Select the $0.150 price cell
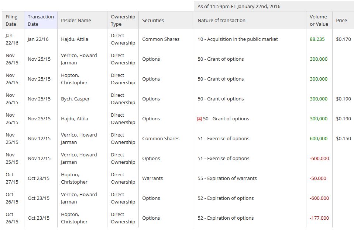Image resolution: width=354 pixels, height=230 pixels. pos(344,139)
